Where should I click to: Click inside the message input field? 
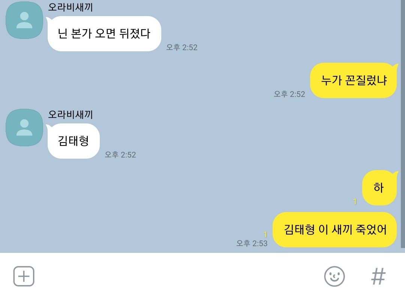point(178,276)
